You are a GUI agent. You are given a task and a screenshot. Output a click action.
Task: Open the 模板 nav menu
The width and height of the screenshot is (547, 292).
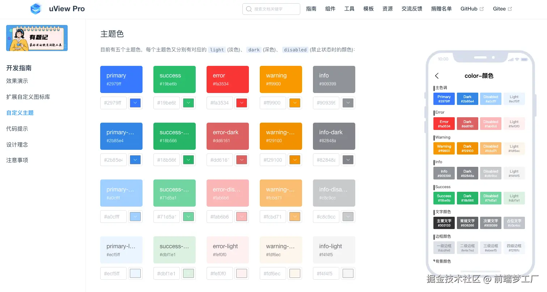(x=369, y=9)
